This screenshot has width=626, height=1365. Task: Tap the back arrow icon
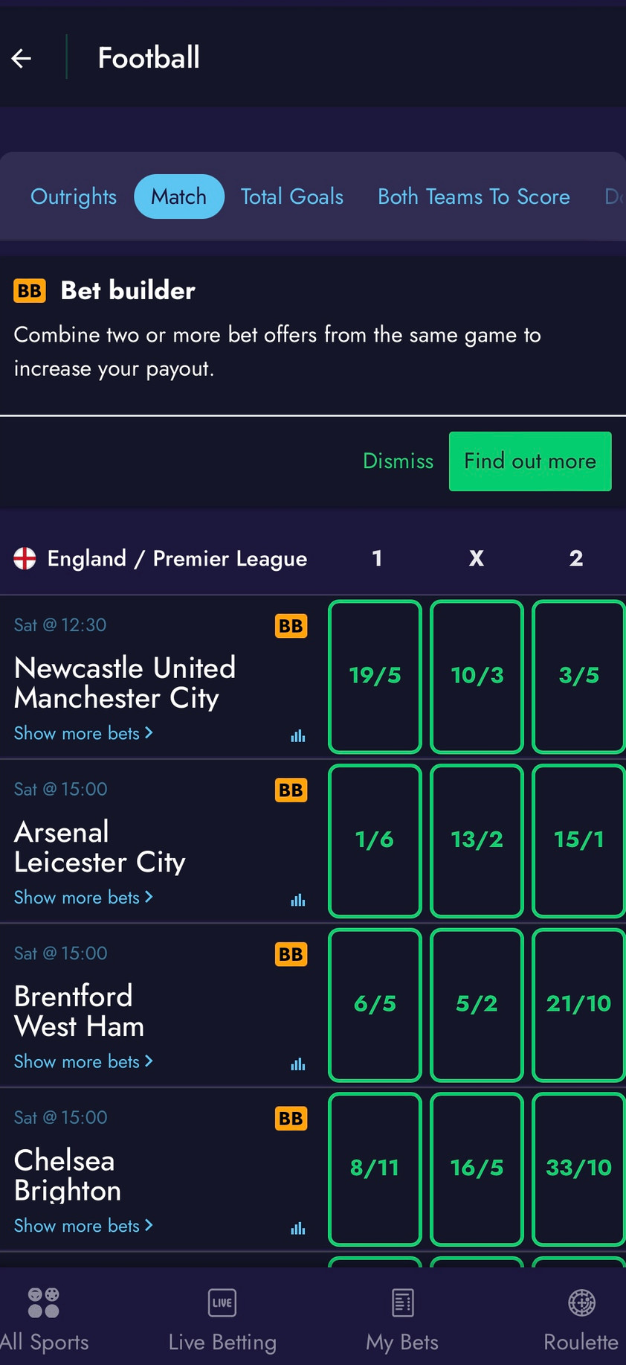click(x=22, y=58)
